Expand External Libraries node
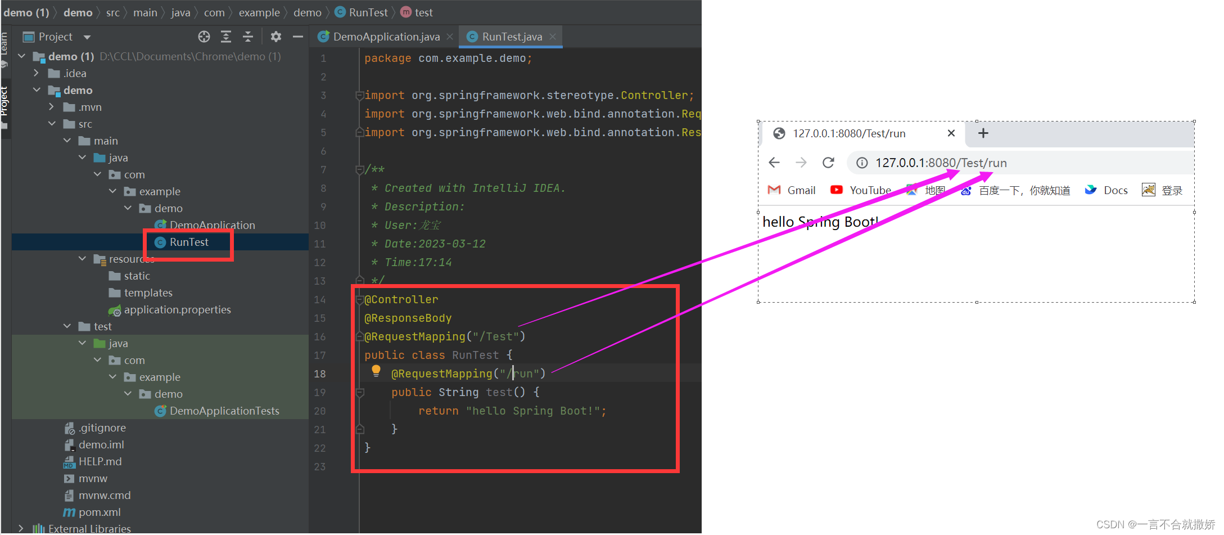 point(21,528)
